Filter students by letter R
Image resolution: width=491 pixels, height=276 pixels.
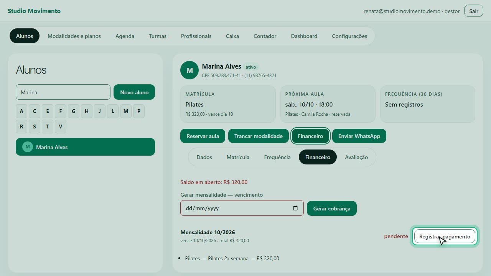coord(21,127)
